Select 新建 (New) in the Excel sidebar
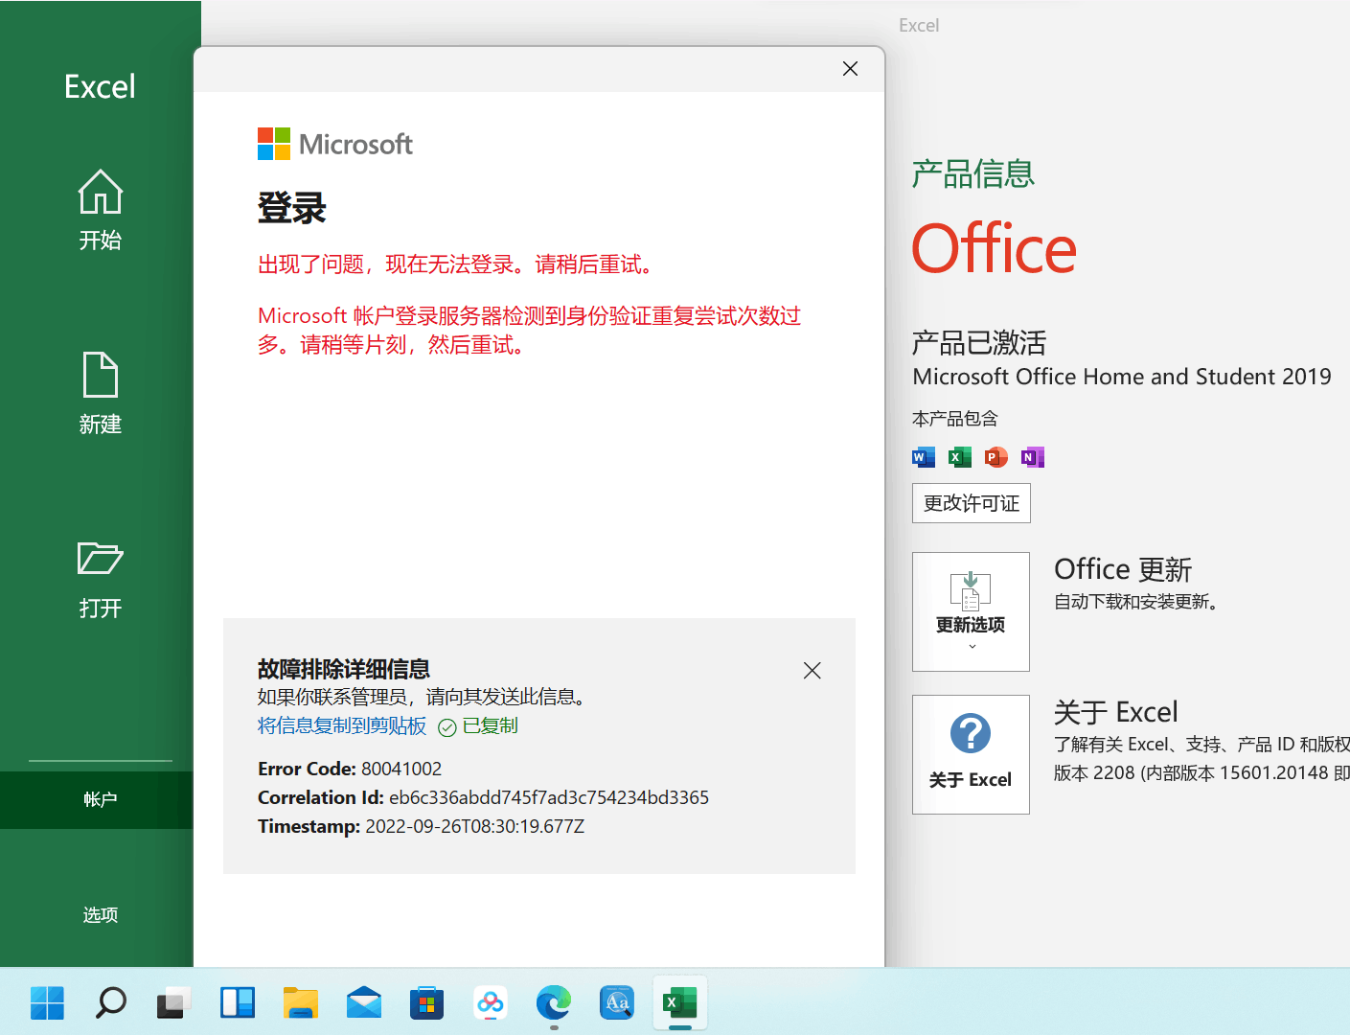Viewport: 1350px width, 1035px height. click(100, 394)
